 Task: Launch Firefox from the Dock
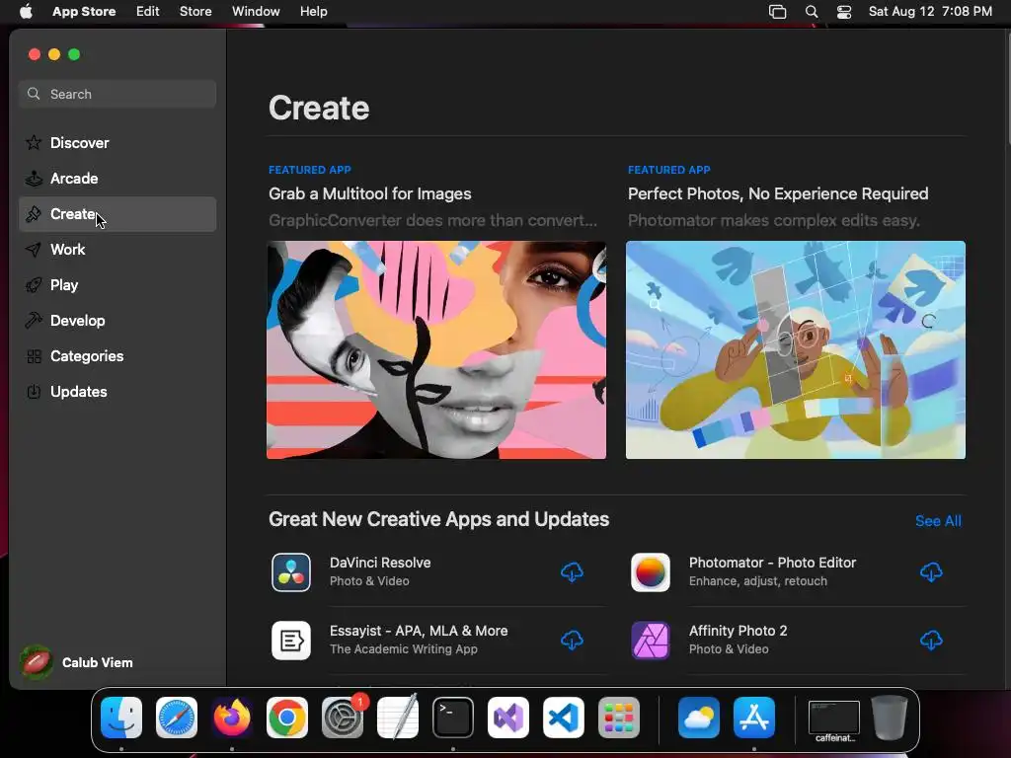point(232,718)
